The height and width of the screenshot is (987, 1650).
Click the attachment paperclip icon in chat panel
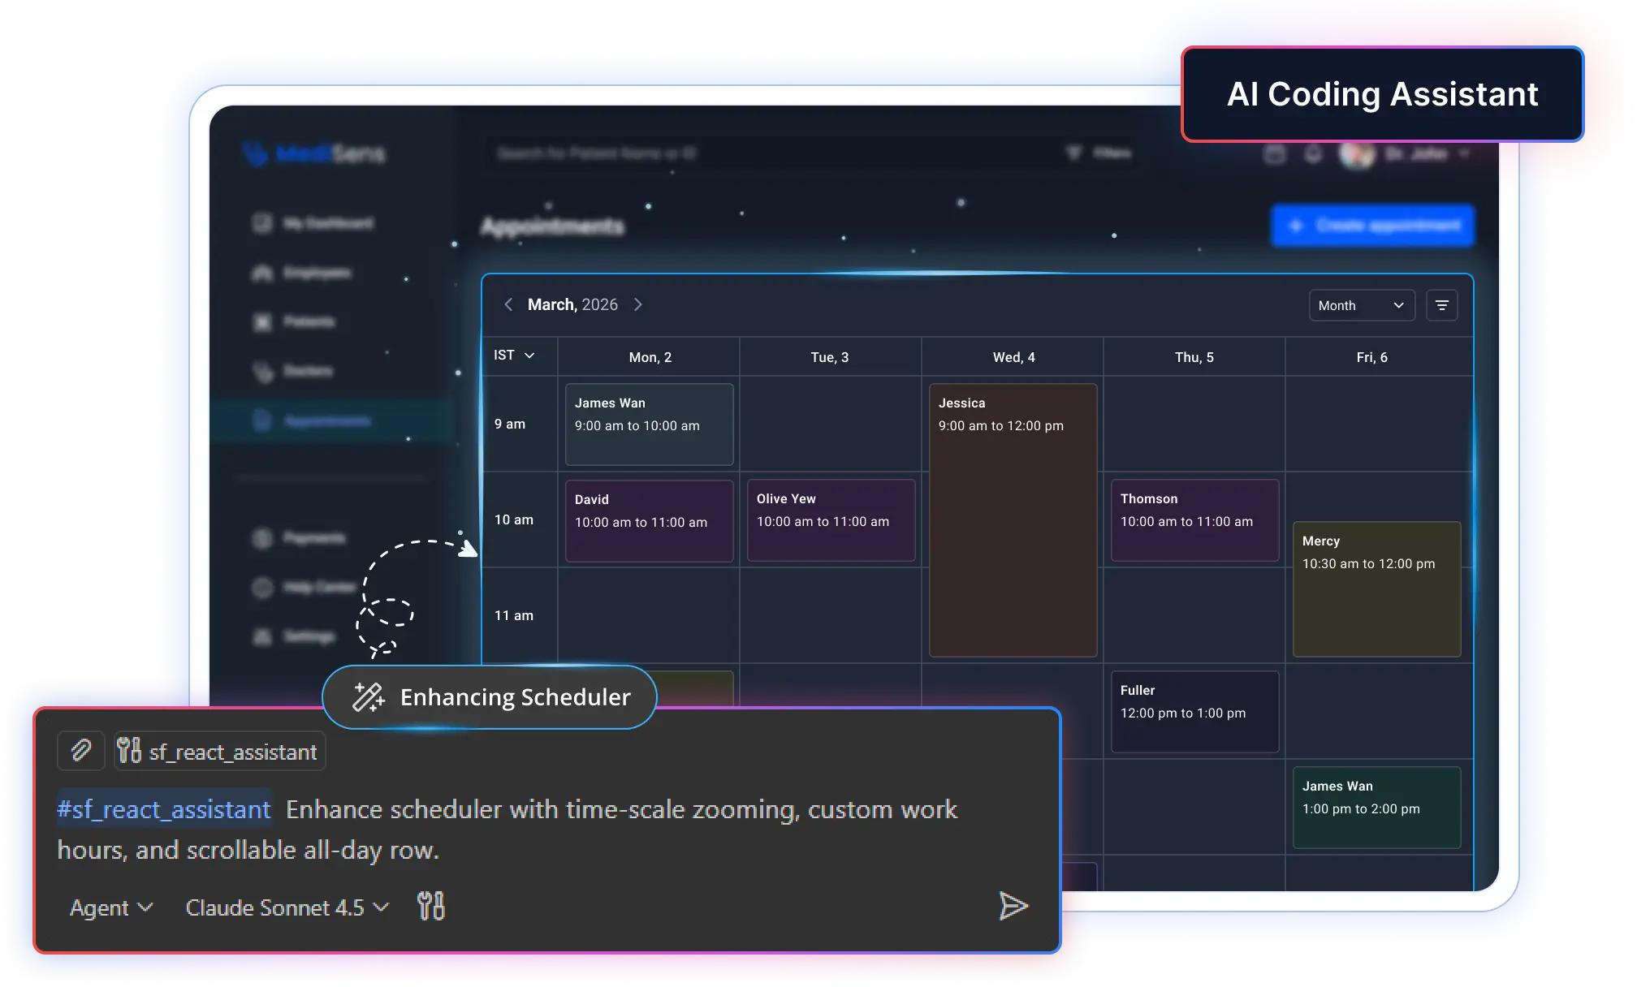coord(80,751)
